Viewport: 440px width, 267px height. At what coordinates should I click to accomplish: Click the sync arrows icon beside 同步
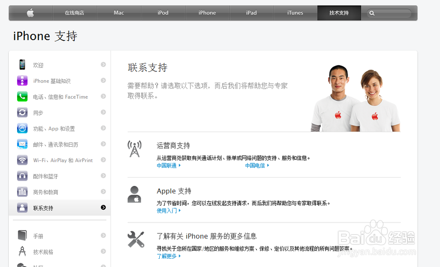pos(22,112)
